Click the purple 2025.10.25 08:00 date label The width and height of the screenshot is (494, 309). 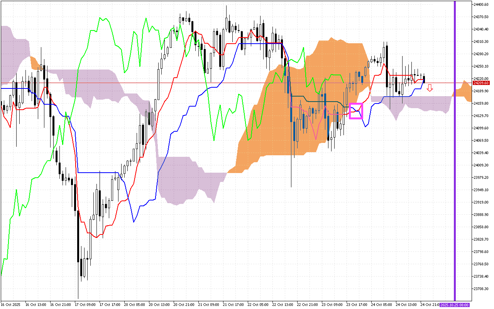455,305
